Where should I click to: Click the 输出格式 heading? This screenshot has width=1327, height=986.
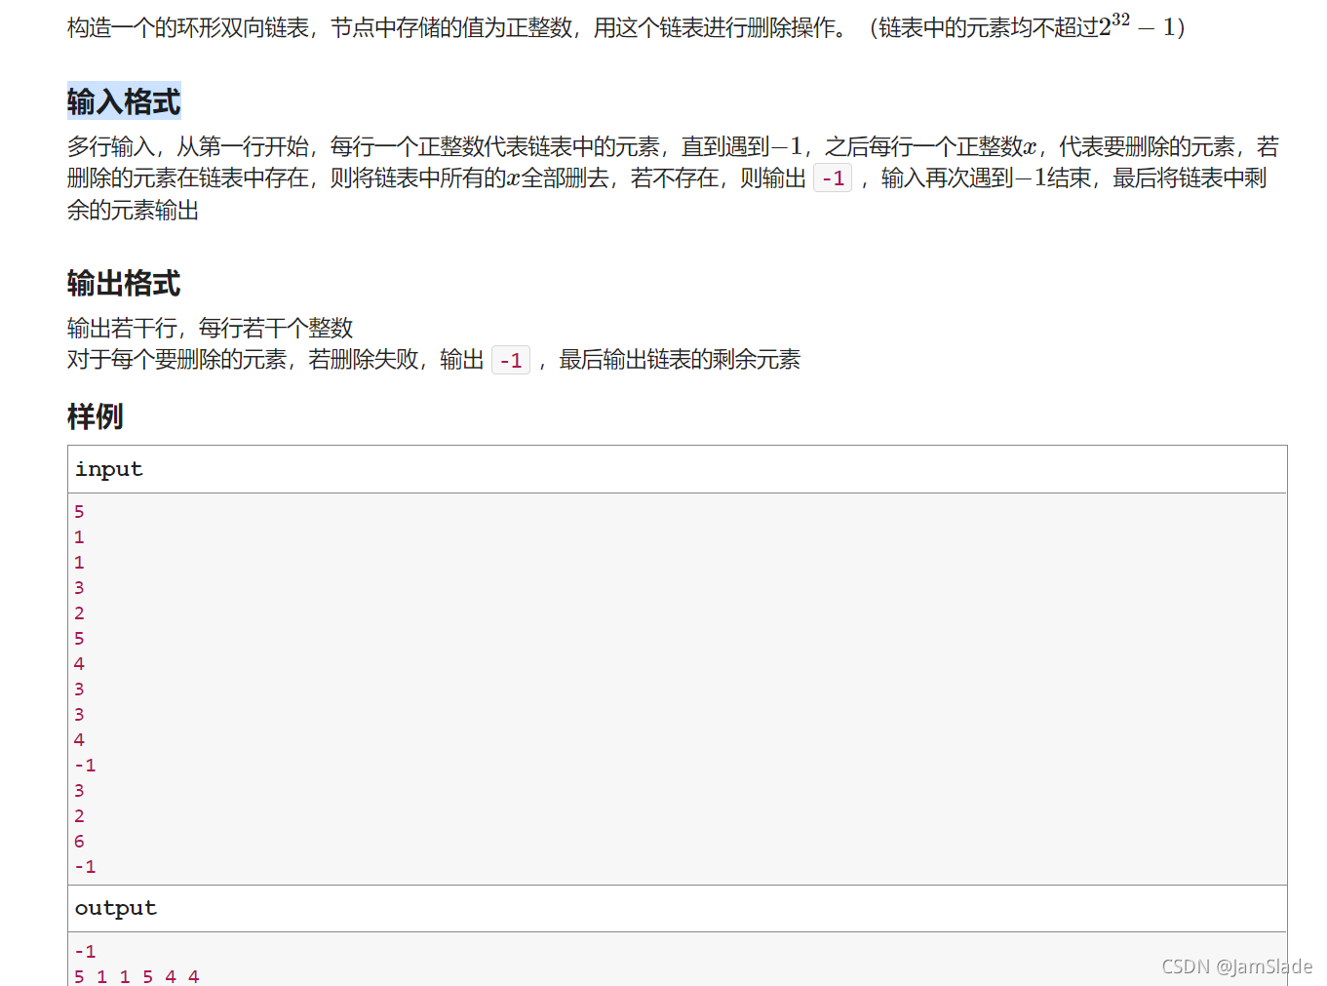click(x=124, y=284)
